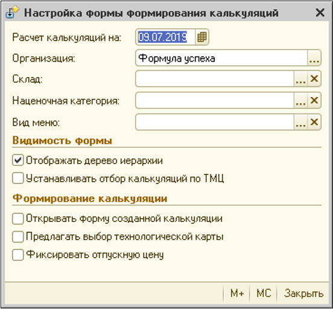This screenshot has height=309, width=333.
Task: Open selection list for Склад field
Action: tap(300, 79)
